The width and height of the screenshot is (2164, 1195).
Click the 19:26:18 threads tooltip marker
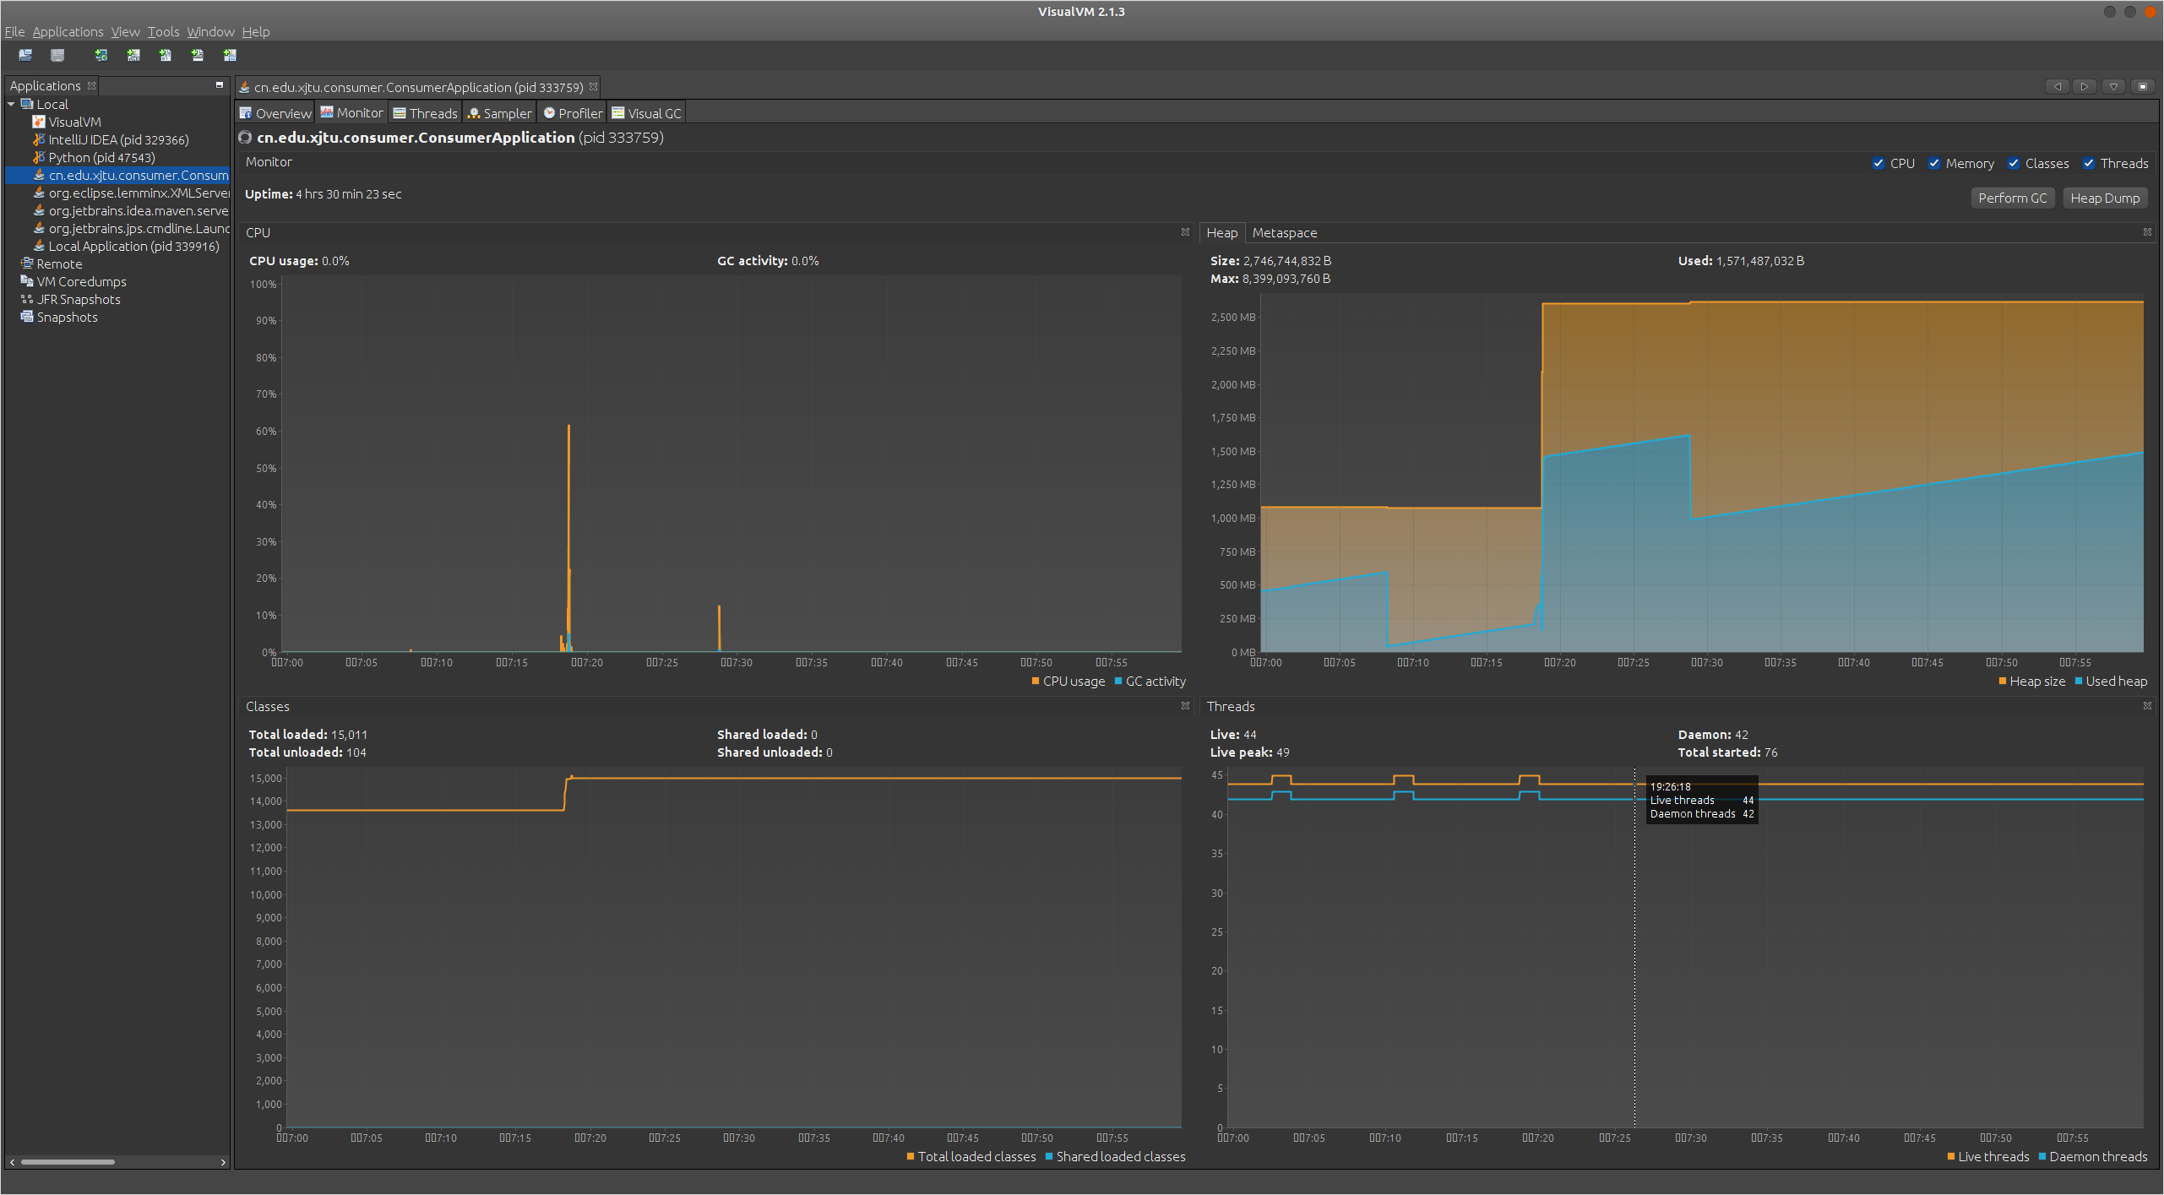coord(1702,800)
